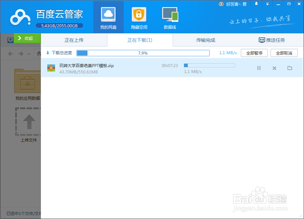Pause the 玩转大学百套绝美PPT模板 download

pyautogui.click(x=259, y=68)
